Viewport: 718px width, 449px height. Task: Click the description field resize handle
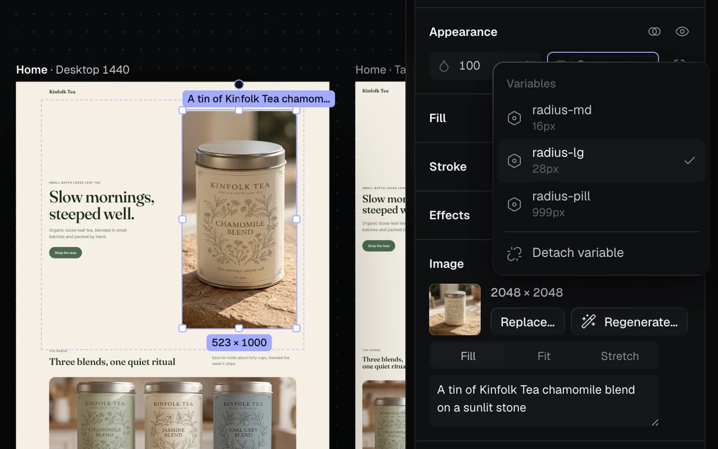coord(655,422)
